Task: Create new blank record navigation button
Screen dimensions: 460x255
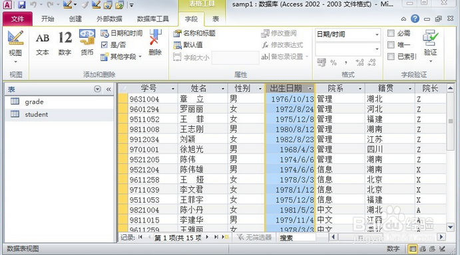Action: [225, 237]
